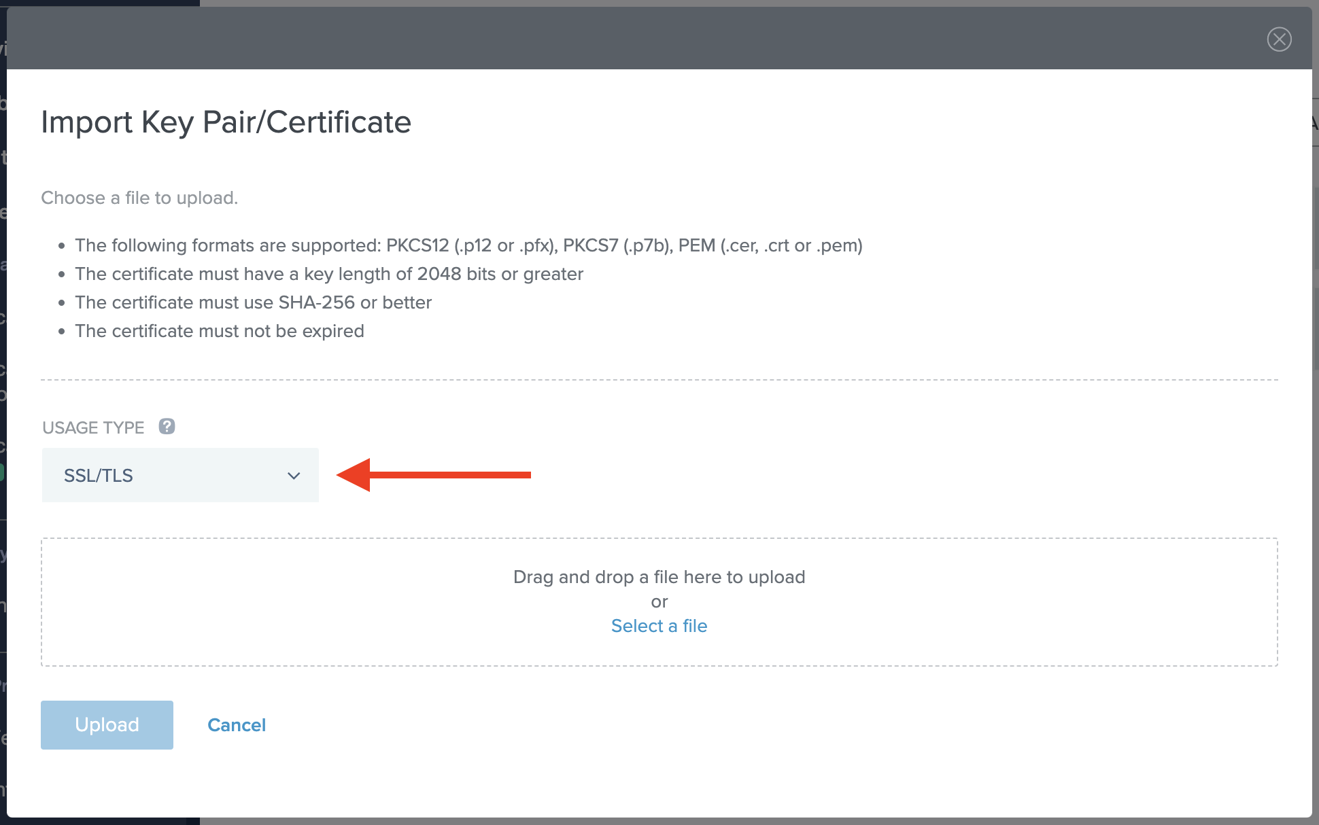
Task: Click the certificate not expired bullet
Action: pos(219,331)
